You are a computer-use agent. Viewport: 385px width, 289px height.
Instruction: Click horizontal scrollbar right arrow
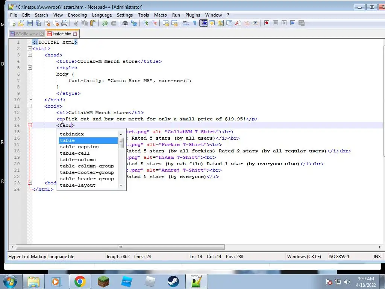(x=380, y=247)
